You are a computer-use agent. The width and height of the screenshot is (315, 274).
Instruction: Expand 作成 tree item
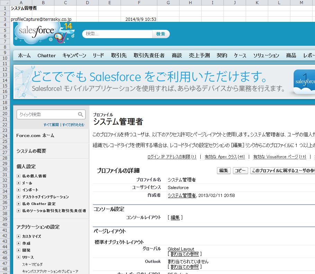[x=18, y=243]
